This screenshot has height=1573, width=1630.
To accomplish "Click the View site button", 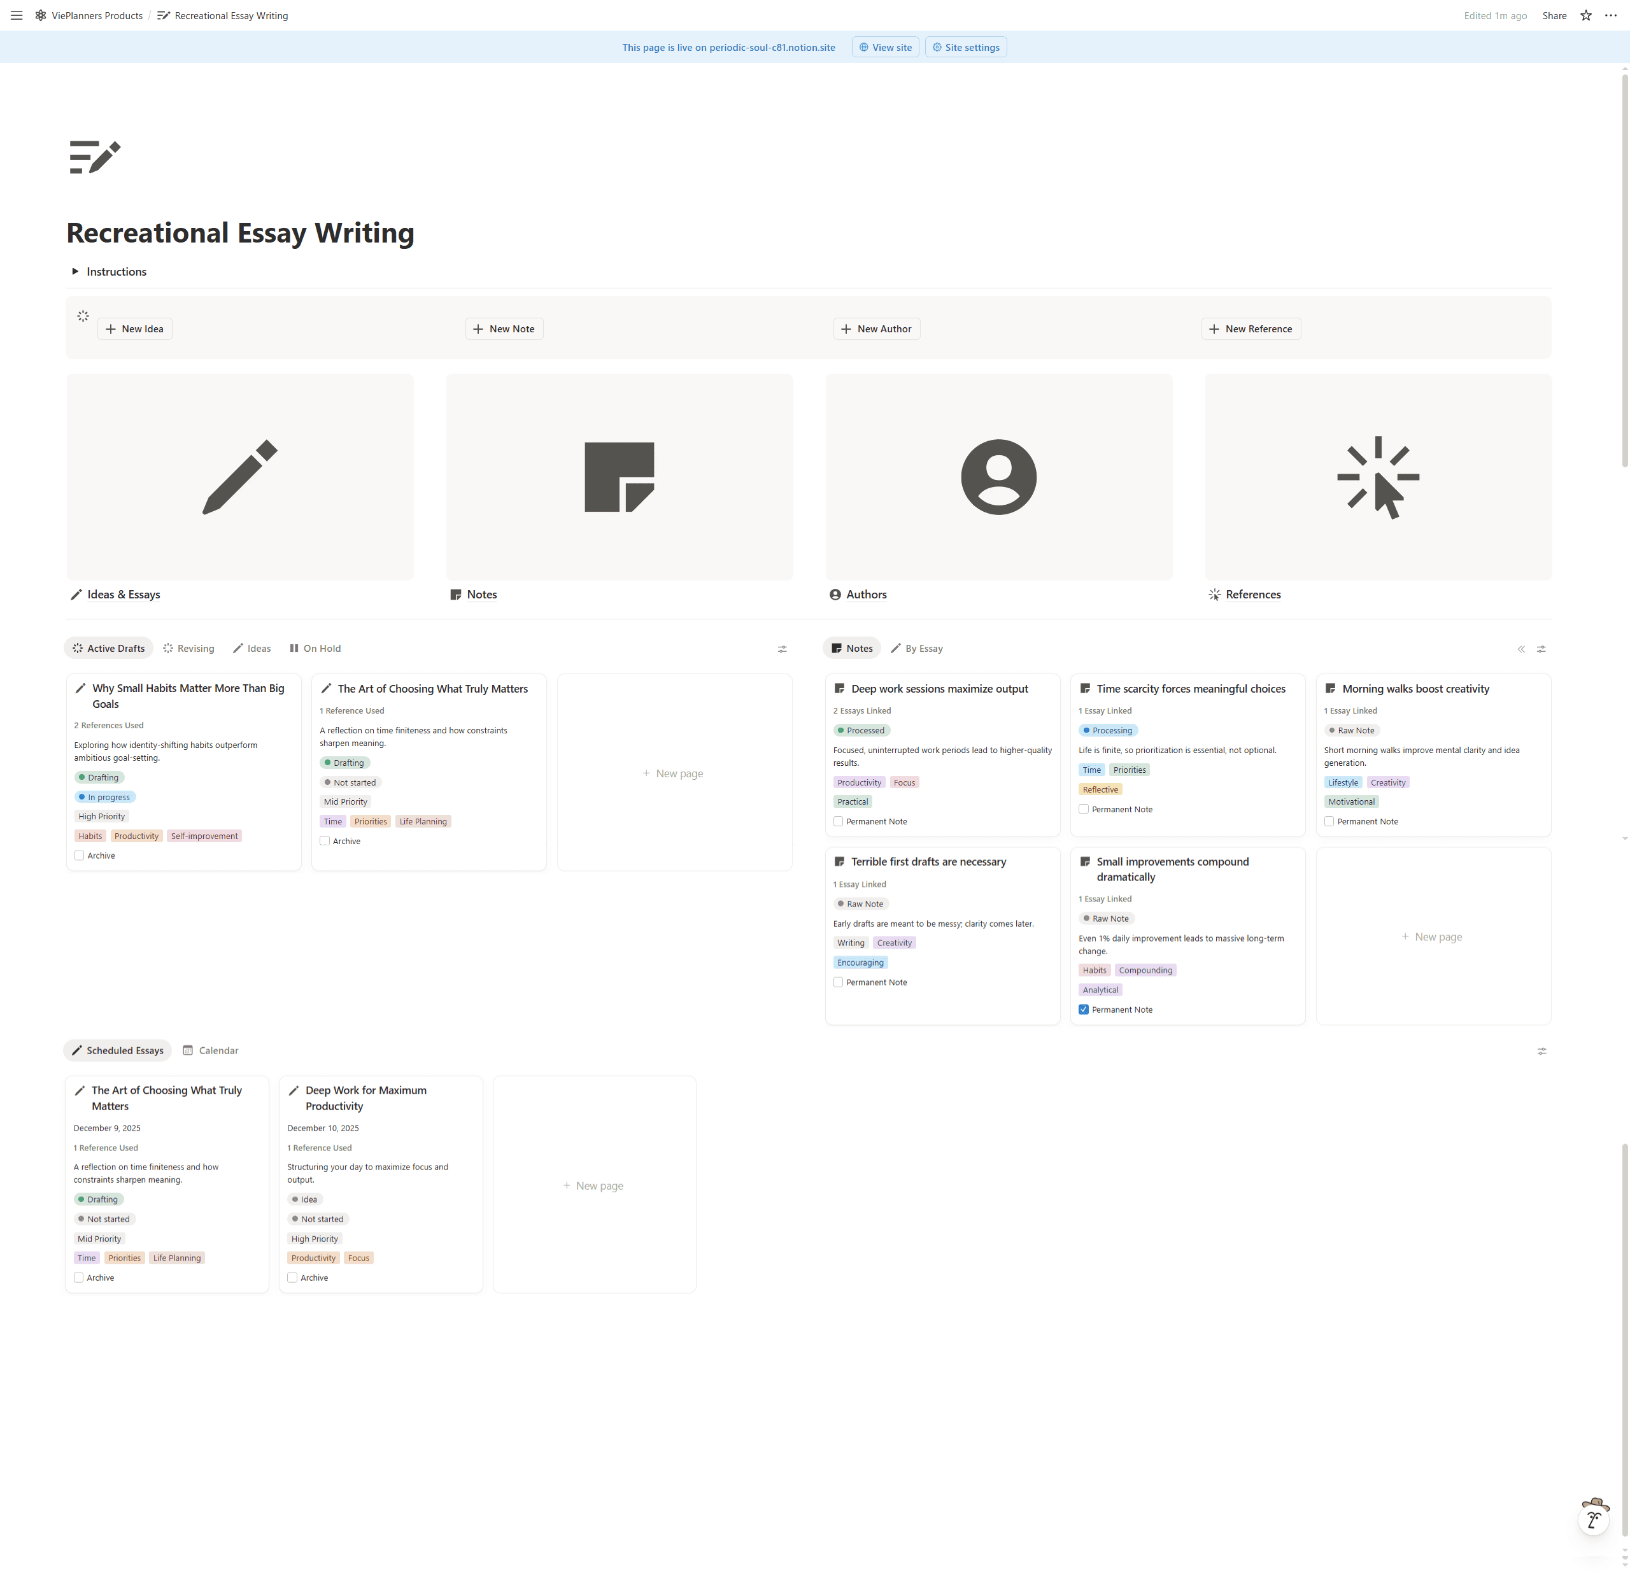I will 885,47.
